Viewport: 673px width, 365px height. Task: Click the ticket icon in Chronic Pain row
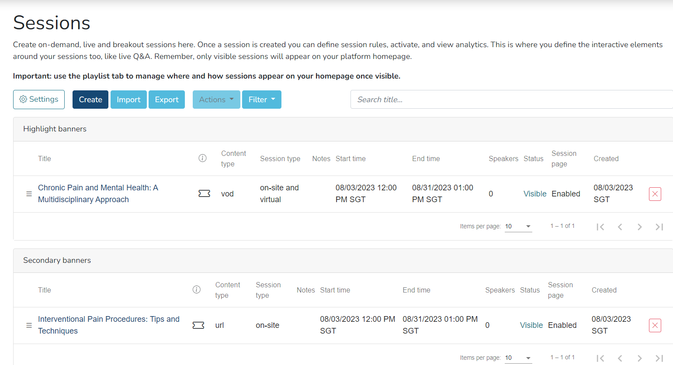pyautogui.click(x=204, y=193)
